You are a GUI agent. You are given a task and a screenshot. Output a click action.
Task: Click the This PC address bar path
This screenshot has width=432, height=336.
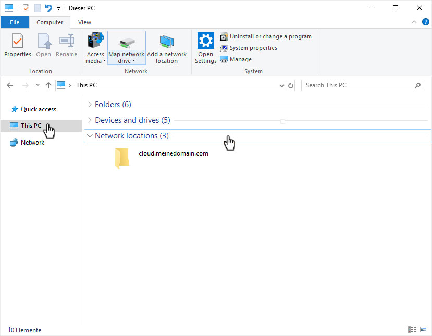[87, 85]
